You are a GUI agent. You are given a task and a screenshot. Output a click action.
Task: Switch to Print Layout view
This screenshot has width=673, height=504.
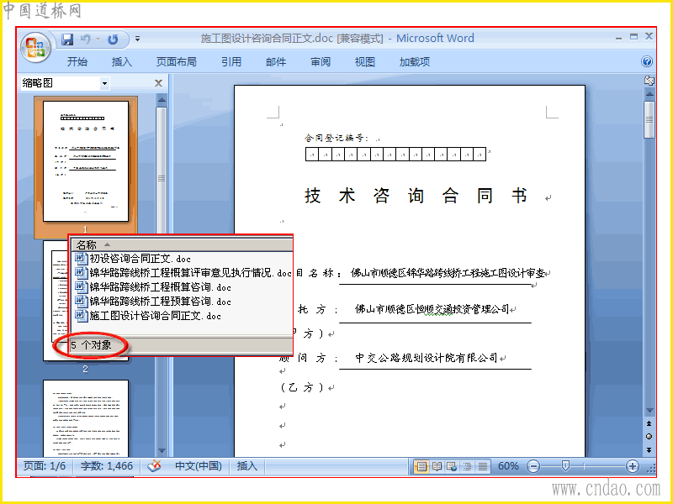click(421, 466)
